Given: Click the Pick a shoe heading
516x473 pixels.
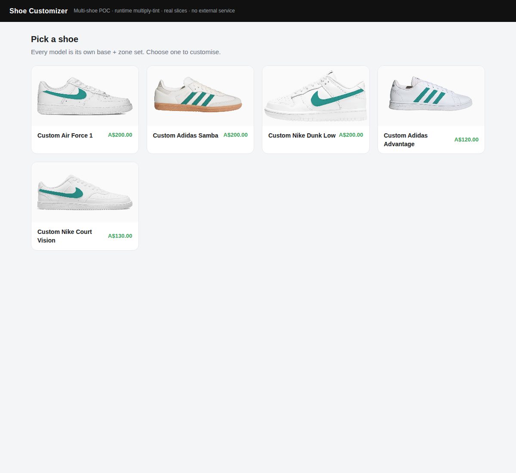Looking at the screenshot, I should 55,39.
